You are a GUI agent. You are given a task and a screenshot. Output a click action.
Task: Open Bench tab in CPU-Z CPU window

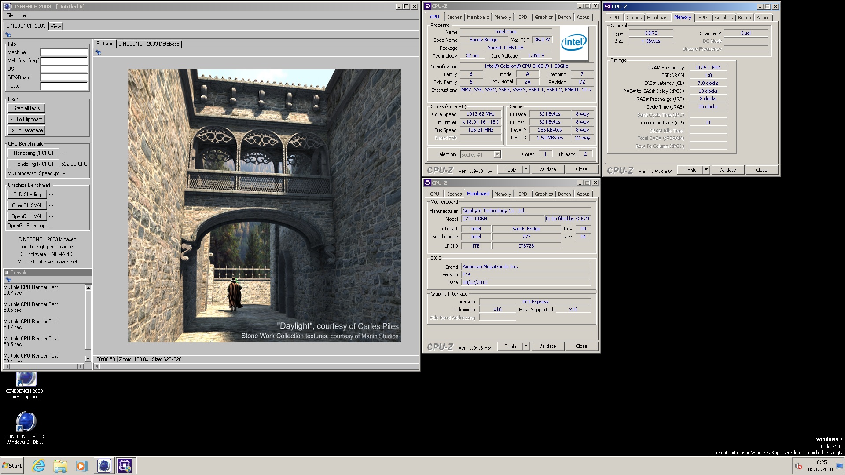(x=564, y=17)
